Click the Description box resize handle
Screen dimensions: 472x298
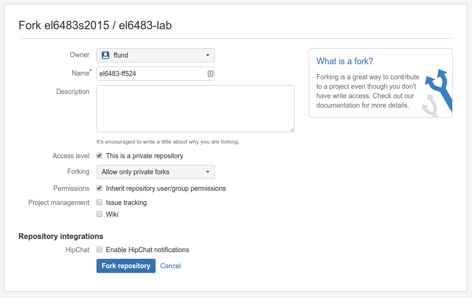coord(292,129)
